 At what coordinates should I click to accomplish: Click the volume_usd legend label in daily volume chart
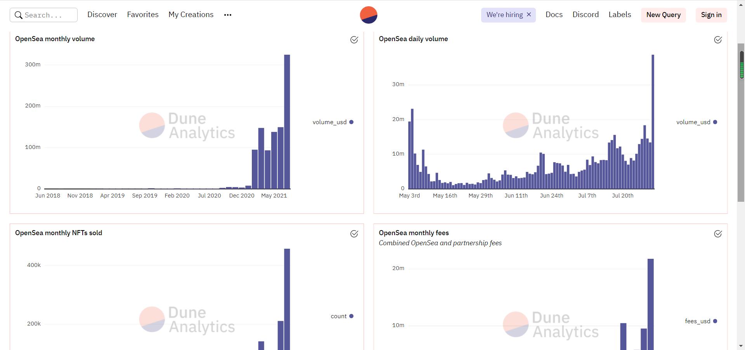693,122
